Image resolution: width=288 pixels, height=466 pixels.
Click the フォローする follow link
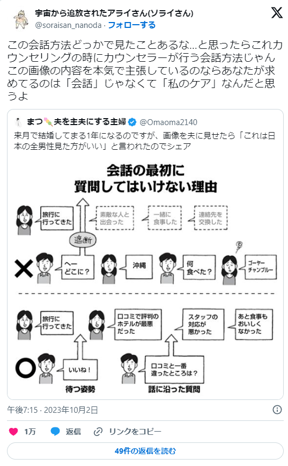click(132, 25)
